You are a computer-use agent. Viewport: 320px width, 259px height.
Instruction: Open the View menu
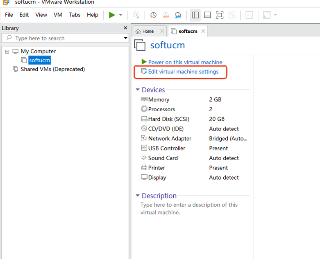(41, 15)
